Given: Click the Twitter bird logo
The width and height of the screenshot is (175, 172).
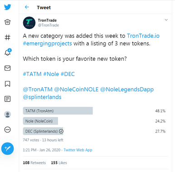Looking at the screenshot, I should (x=8, y=7).
